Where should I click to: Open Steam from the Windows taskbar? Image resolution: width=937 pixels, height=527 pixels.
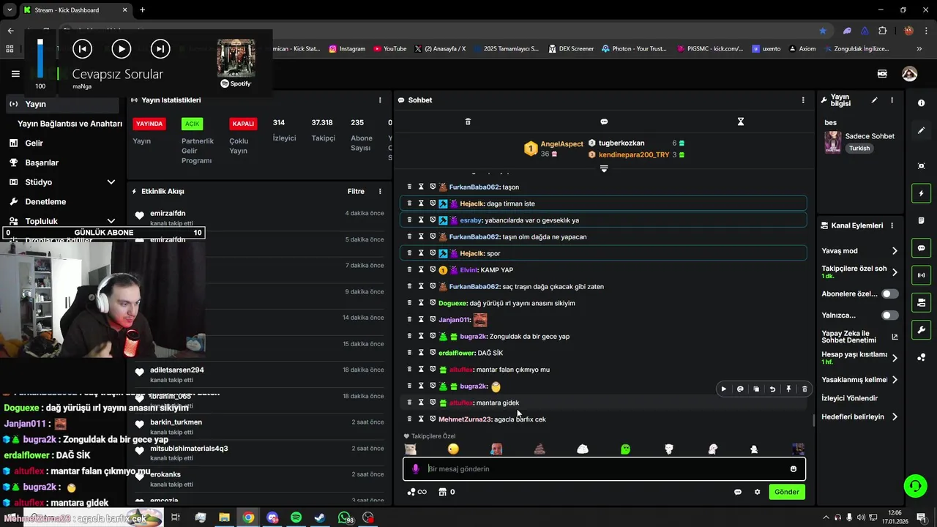tap(320, 517)
